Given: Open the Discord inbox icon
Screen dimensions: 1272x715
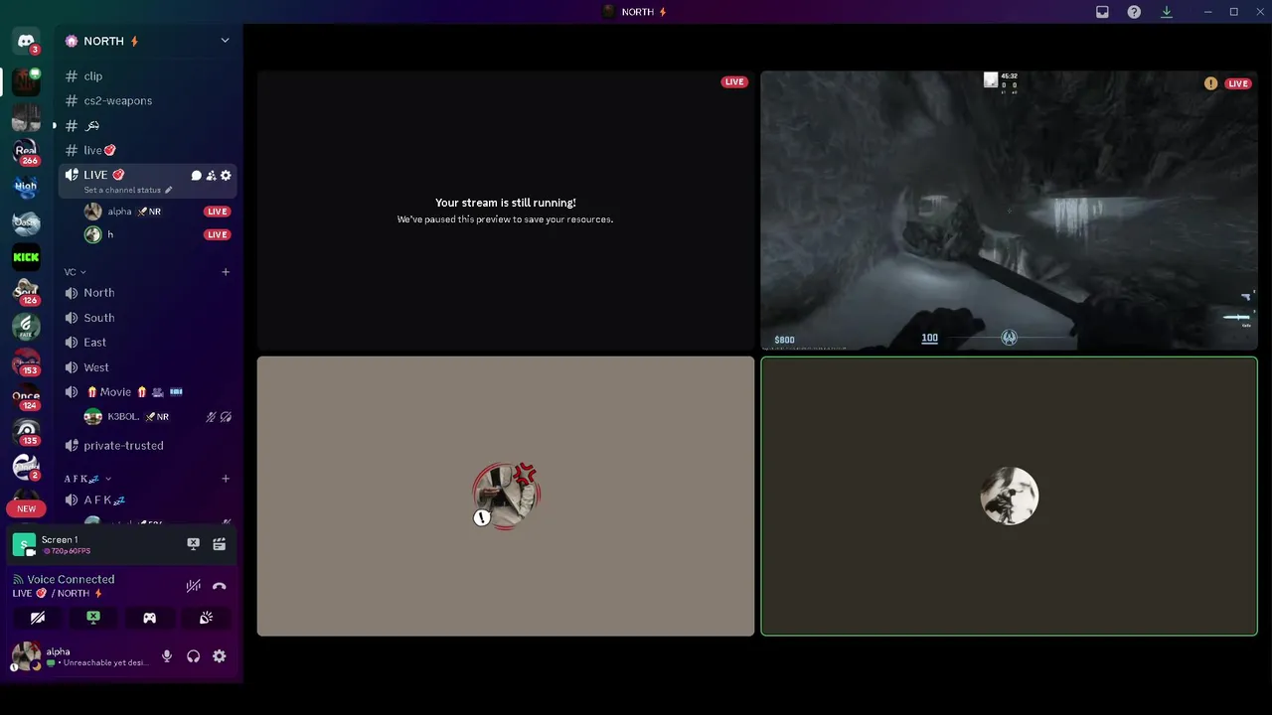Looking at the screenshot, I should (1102, 12).
